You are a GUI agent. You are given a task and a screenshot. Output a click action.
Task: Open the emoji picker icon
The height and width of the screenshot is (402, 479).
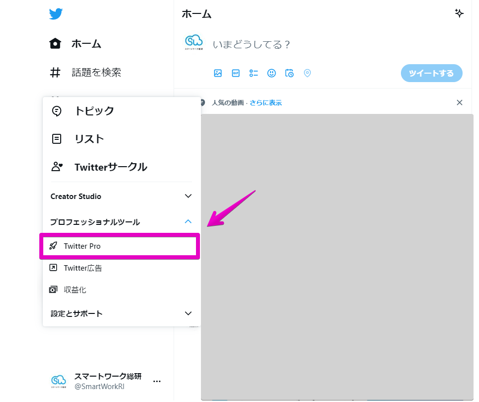click(272, 73)
